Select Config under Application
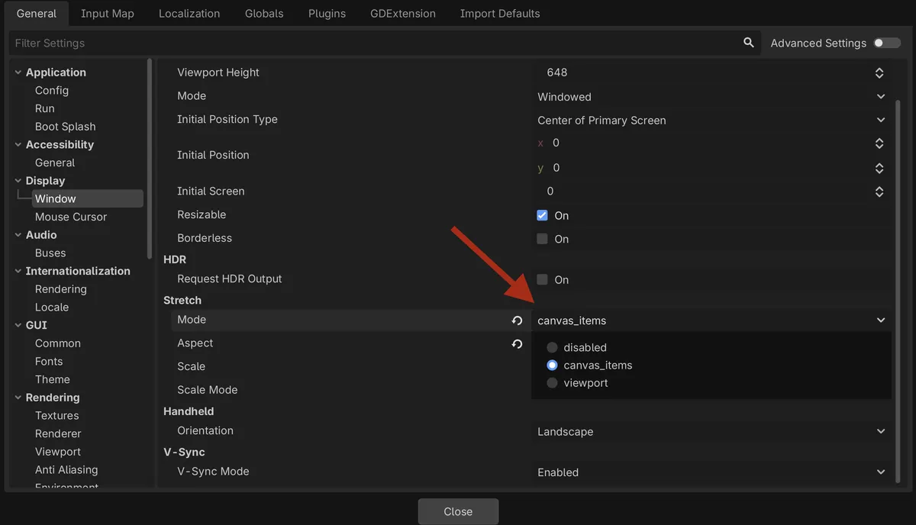916x525 pixels. coord(52,90)
